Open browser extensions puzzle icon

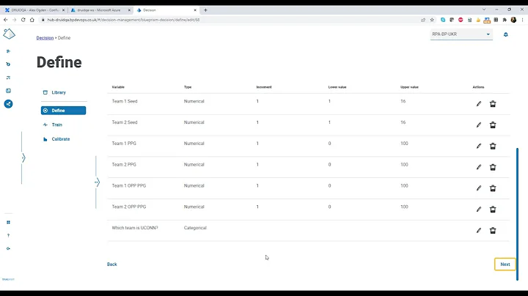pyautogui.click(x=505, y=20)
